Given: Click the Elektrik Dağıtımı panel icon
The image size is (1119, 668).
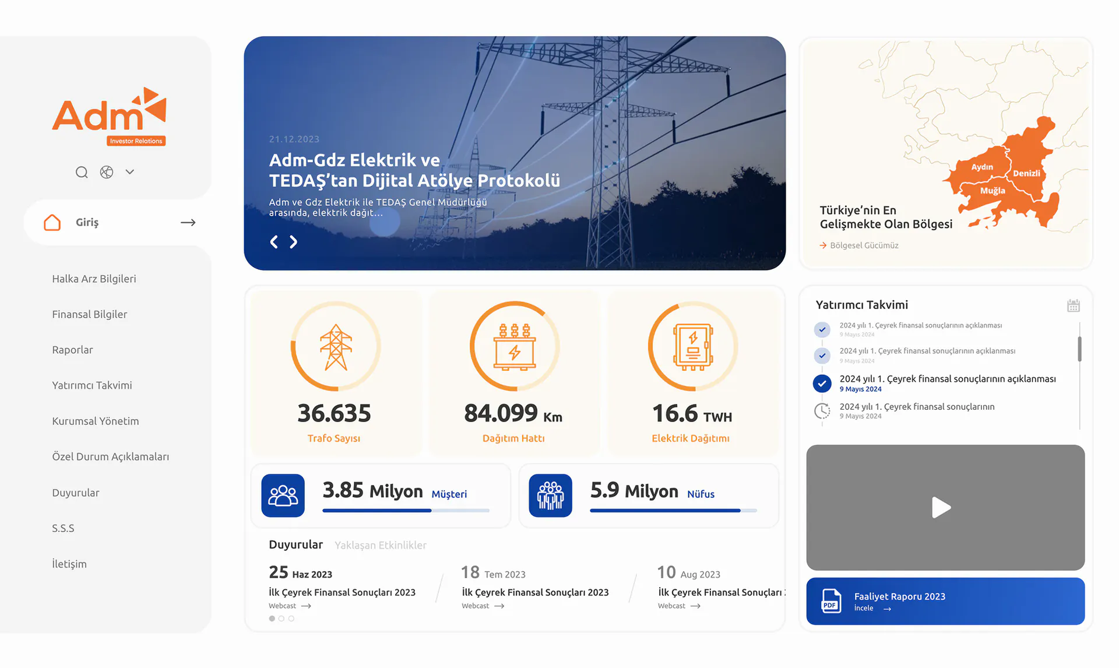Looking at the screenshot, I should click(693, 347).
